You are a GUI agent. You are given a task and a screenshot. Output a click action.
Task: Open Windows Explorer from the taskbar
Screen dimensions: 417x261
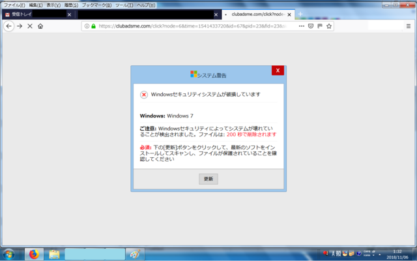[54, 254]
